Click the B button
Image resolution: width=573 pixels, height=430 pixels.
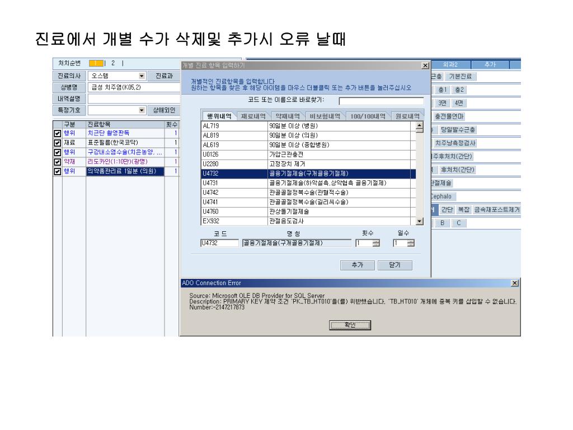[442, 223]
